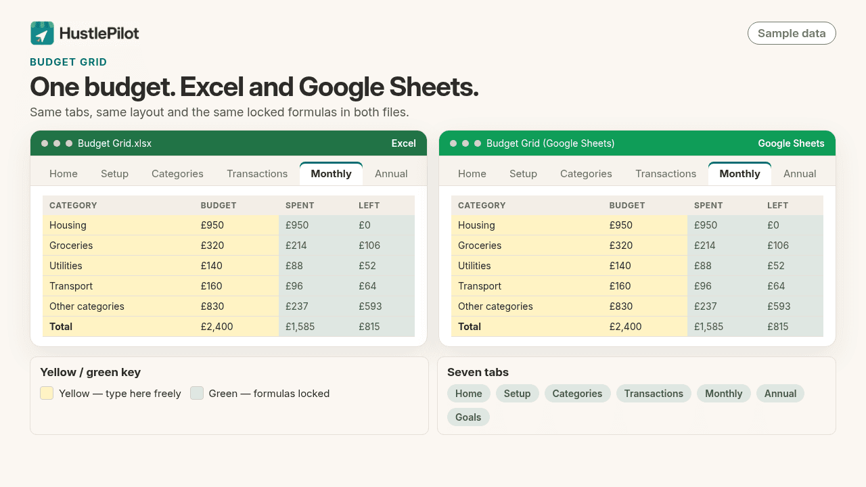Click Housing category cell in Google Sheets window
This screenshot has width=866, height=487.
tap(527, 225)
